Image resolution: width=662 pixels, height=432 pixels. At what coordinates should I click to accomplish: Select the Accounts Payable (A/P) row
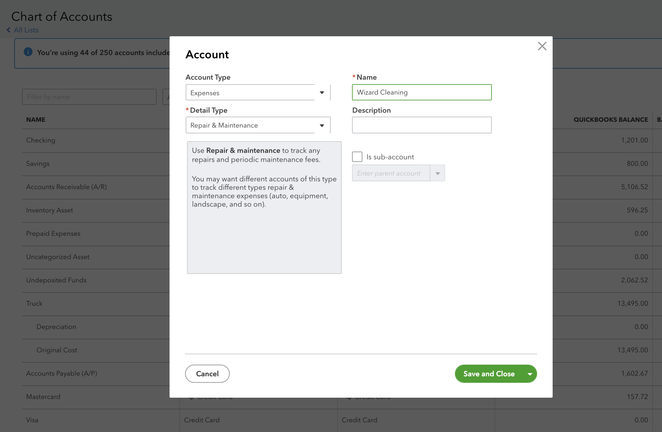(x=61, y=373)
